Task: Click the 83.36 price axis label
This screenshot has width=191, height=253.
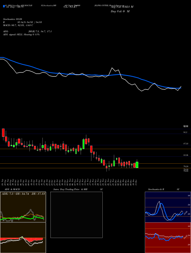Action: pyautogui.click(x=186, y=155)
